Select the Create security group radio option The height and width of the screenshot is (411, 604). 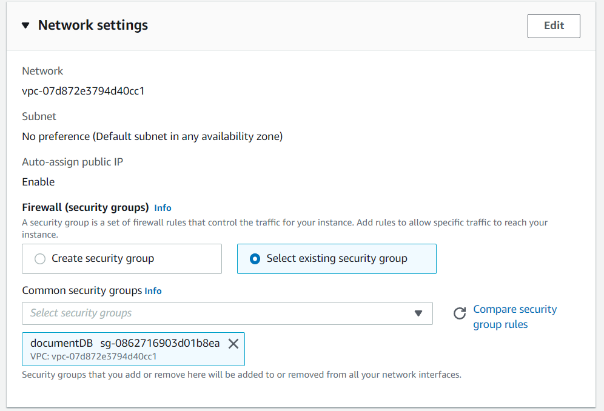click(102, 258)
